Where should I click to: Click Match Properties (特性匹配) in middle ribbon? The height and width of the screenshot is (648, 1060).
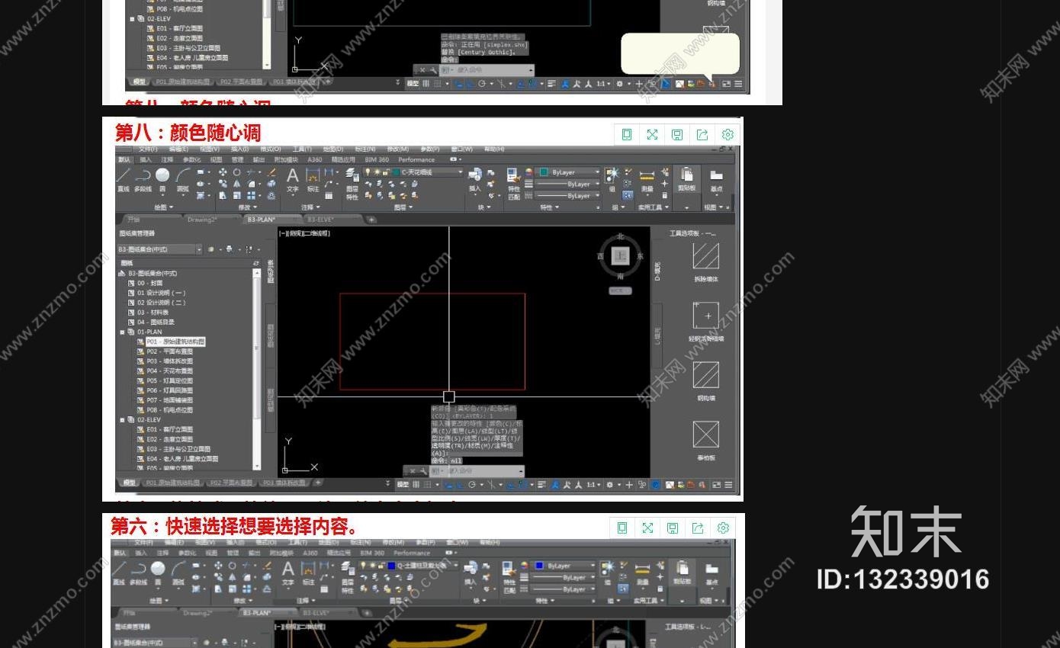click(514, 183)
